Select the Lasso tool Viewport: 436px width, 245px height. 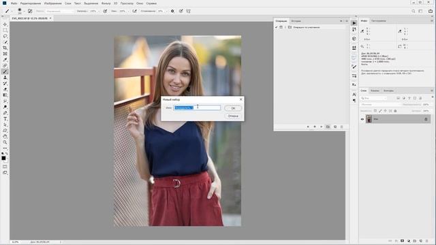[x=5, y=36]
